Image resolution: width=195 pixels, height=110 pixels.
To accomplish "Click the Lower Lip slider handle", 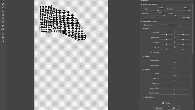I will coord(175,85).
